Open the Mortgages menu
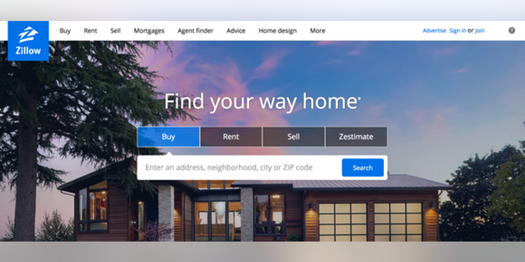The width and height of the screenshot is (525, 262). point(149,31)
